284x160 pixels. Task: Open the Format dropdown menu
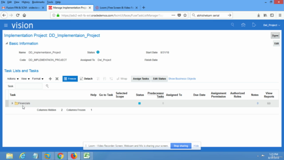tap(38, 79)
